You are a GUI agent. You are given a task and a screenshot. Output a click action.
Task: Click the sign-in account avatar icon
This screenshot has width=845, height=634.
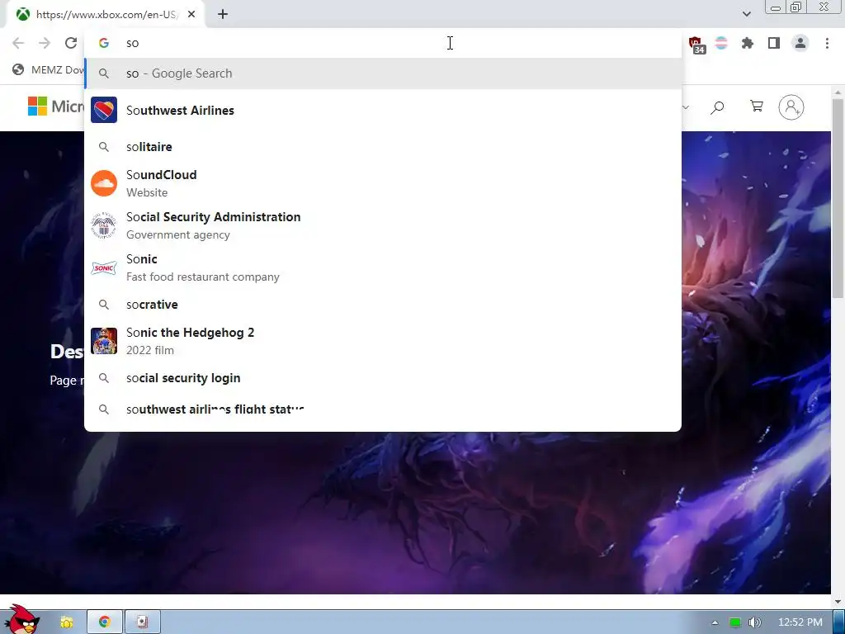(791, 107)
